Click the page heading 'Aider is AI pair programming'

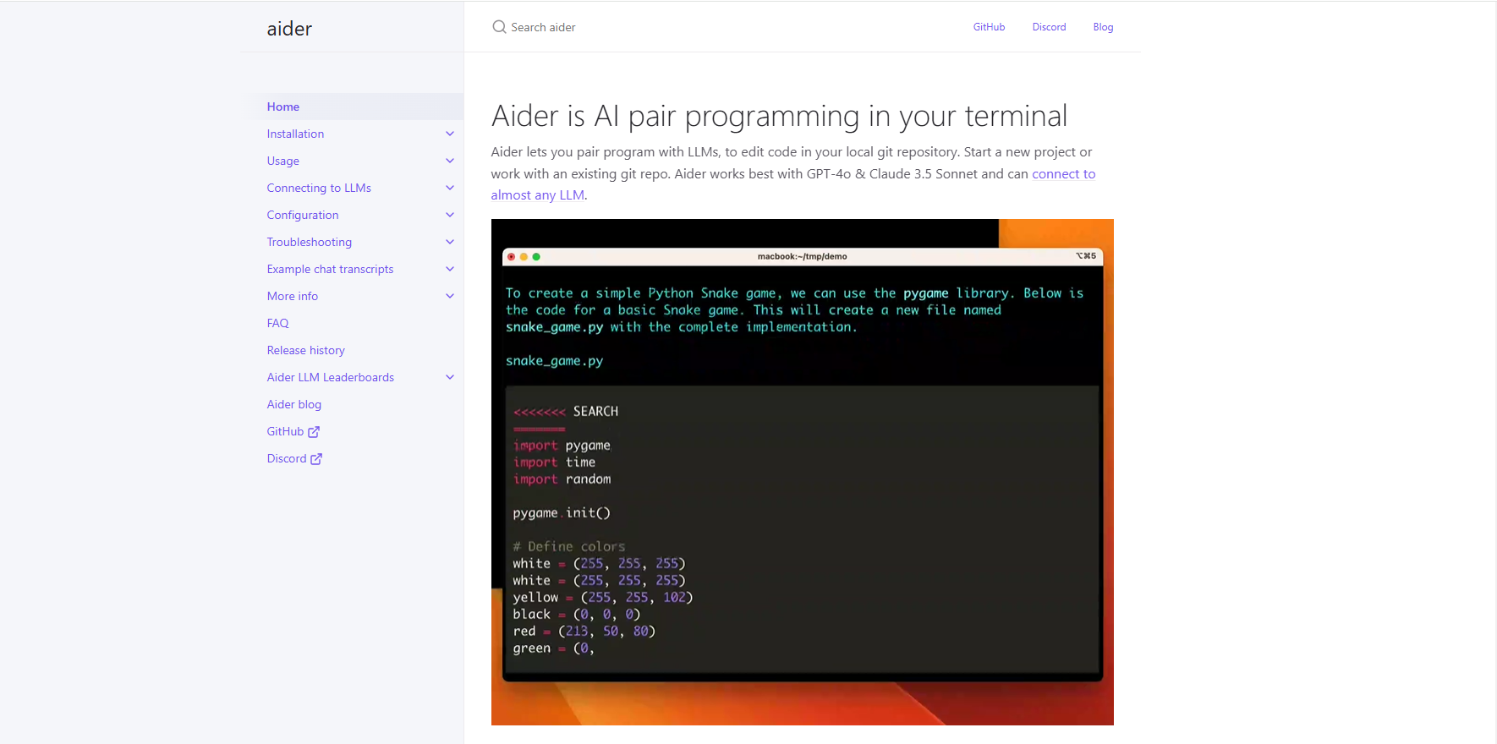[x=779, y=116]
